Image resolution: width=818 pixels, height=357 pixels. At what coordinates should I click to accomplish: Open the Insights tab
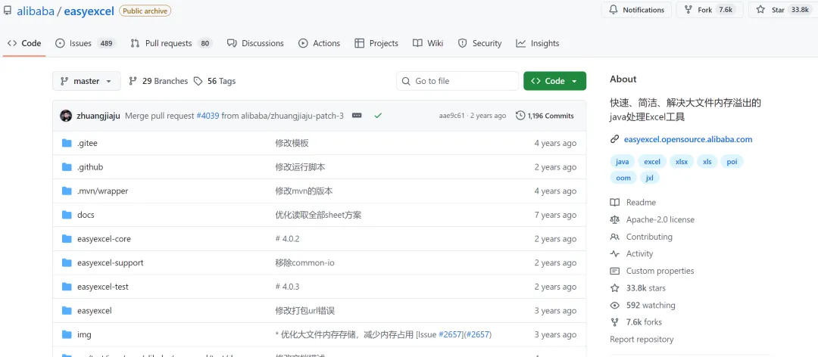click(538, 43)
